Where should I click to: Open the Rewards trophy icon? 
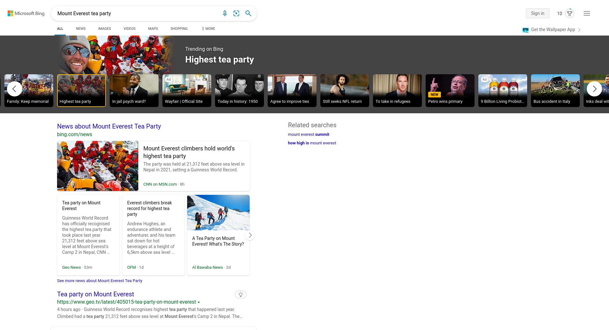coord(570,13)
